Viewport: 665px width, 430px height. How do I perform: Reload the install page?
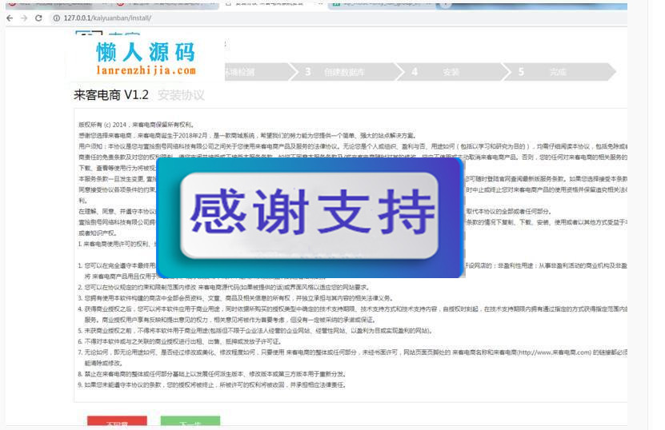pos(38,18)
